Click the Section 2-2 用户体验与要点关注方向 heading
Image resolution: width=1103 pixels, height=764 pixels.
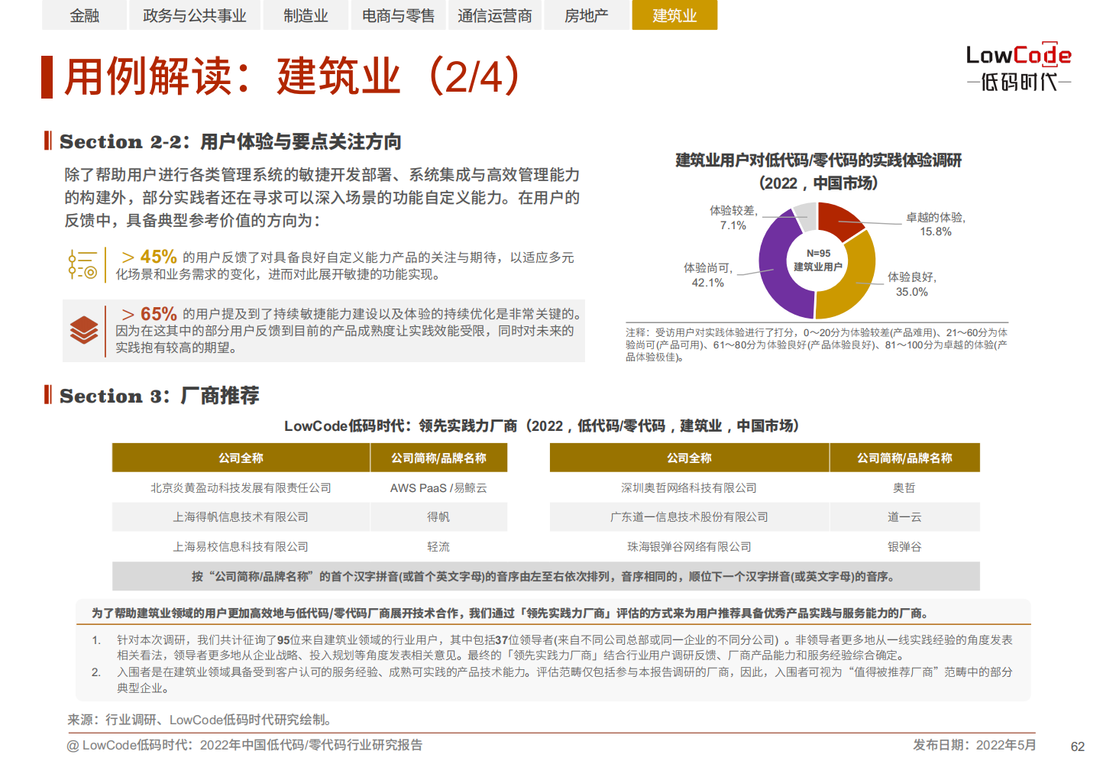(x=230, y=141)
